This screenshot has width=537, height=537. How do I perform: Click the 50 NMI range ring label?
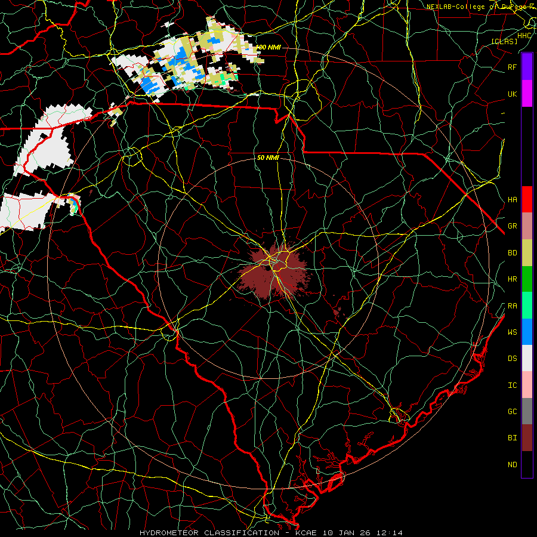pos(268,158)
